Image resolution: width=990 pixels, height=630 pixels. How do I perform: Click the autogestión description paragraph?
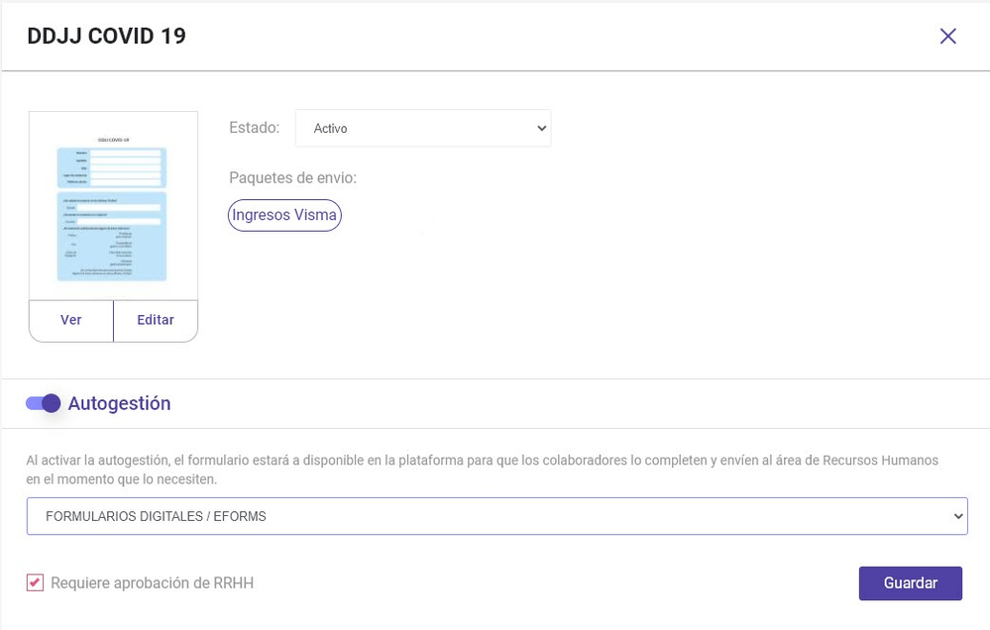point(483,470)
